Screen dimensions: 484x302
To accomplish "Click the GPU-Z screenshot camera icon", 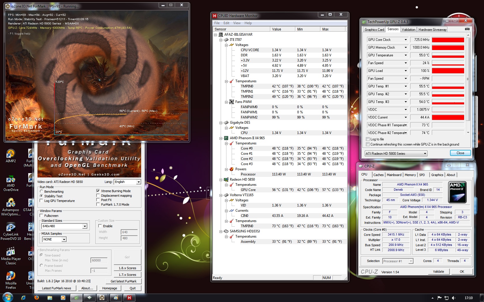I will point(467,29).
